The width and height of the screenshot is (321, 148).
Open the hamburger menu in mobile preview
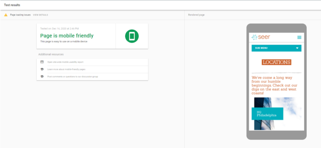click(299, 37)
